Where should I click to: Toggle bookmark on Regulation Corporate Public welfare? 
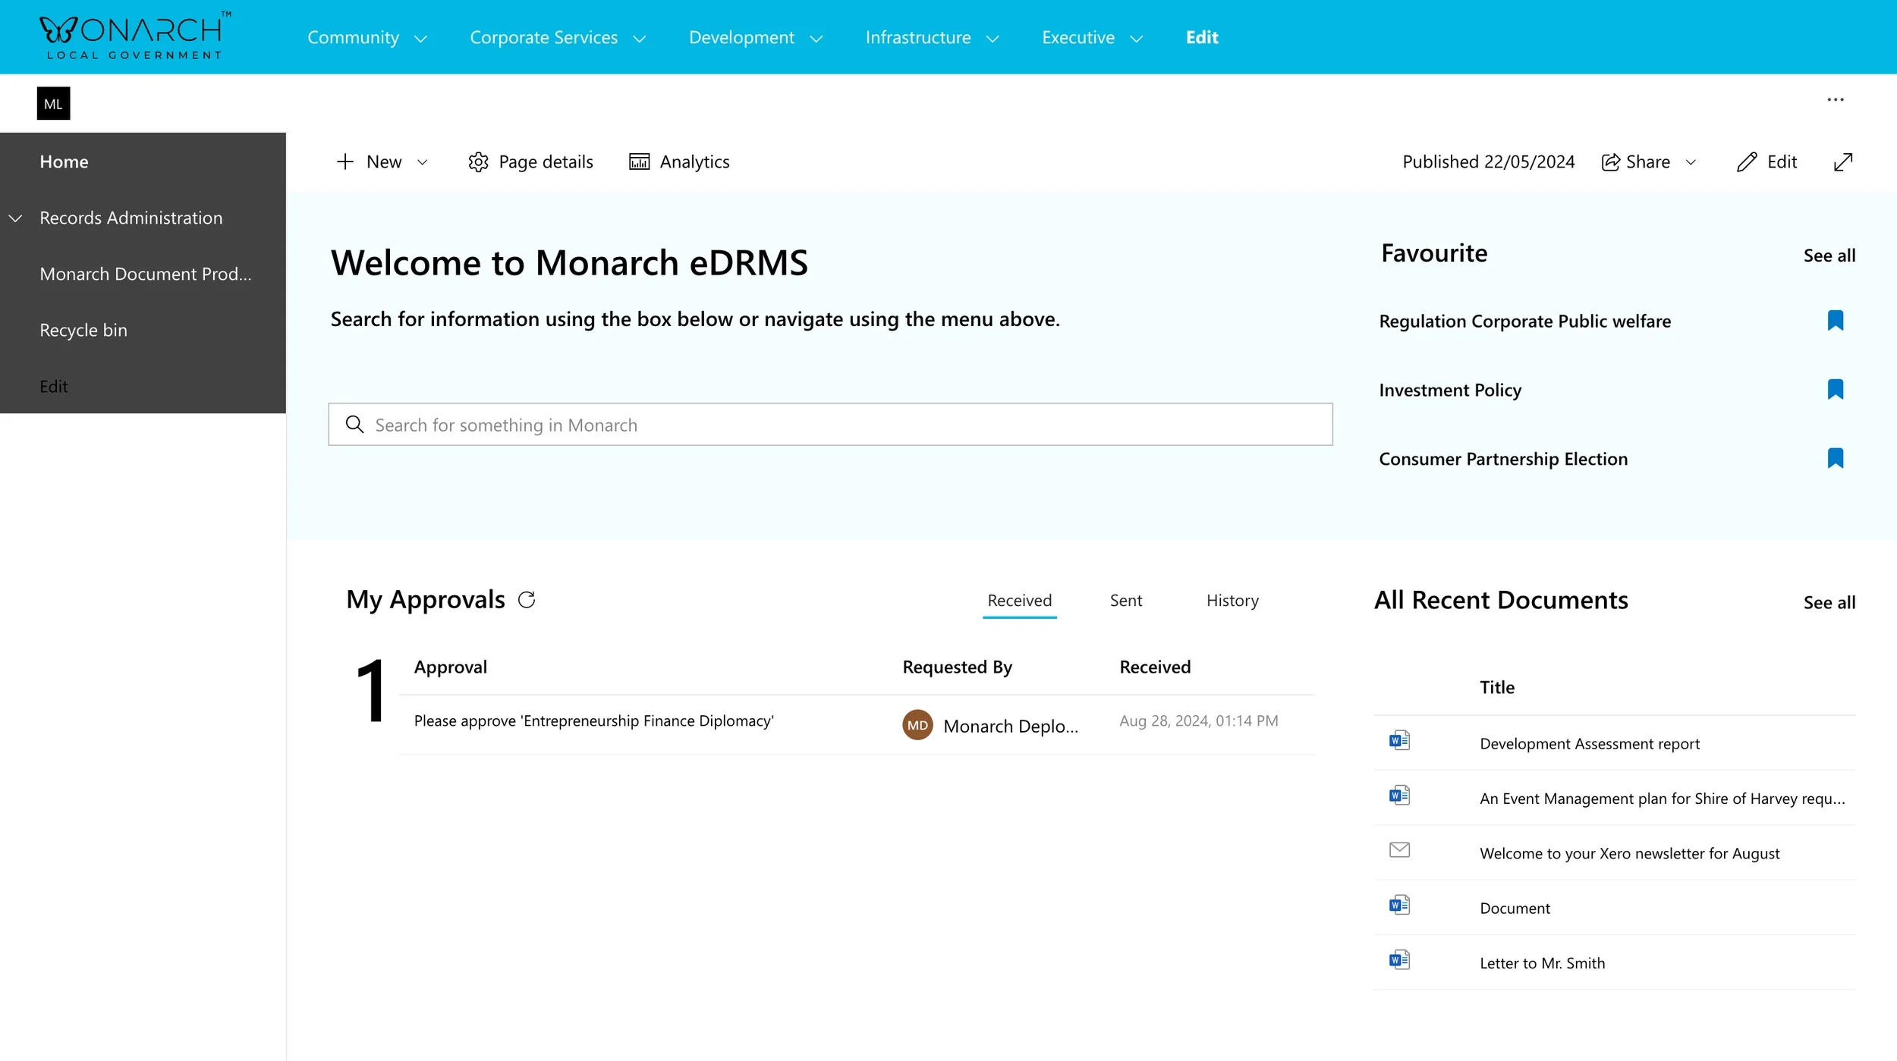pyautogui.click(x=1835, y=321)
